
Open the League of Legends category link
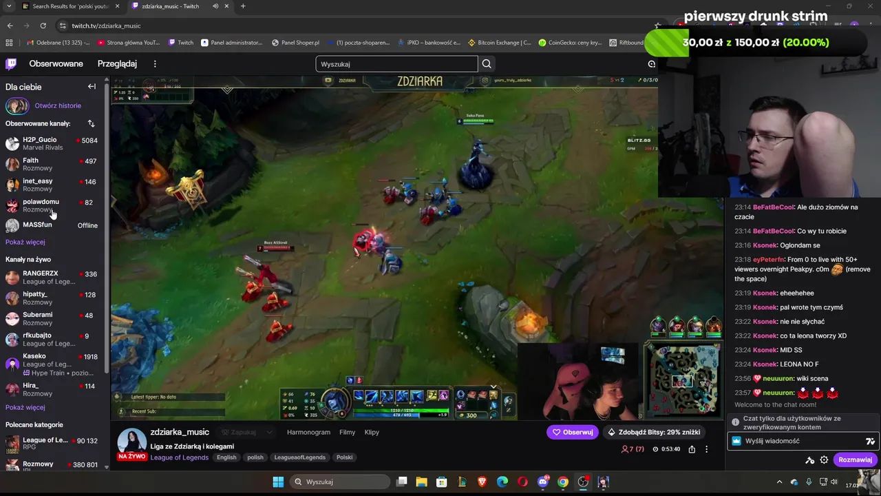179,457
